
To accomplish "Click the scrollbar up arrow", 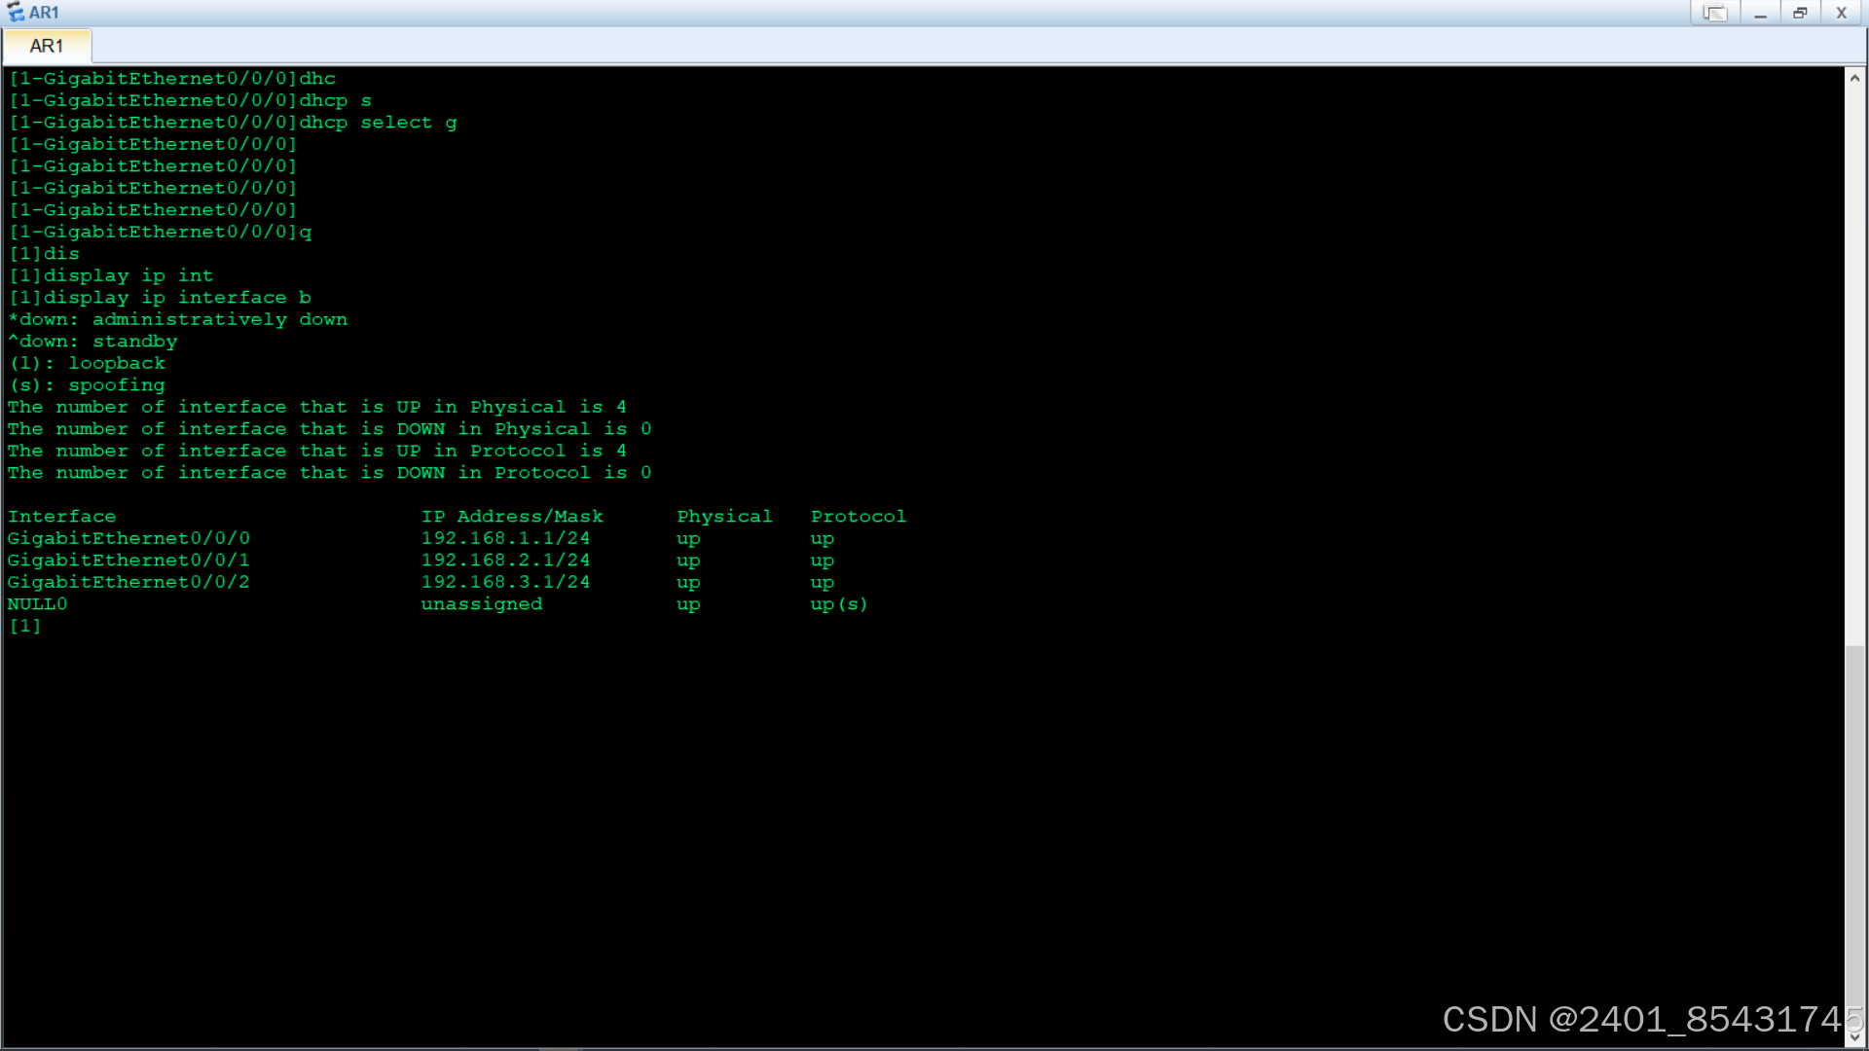I will [1854, 78].
